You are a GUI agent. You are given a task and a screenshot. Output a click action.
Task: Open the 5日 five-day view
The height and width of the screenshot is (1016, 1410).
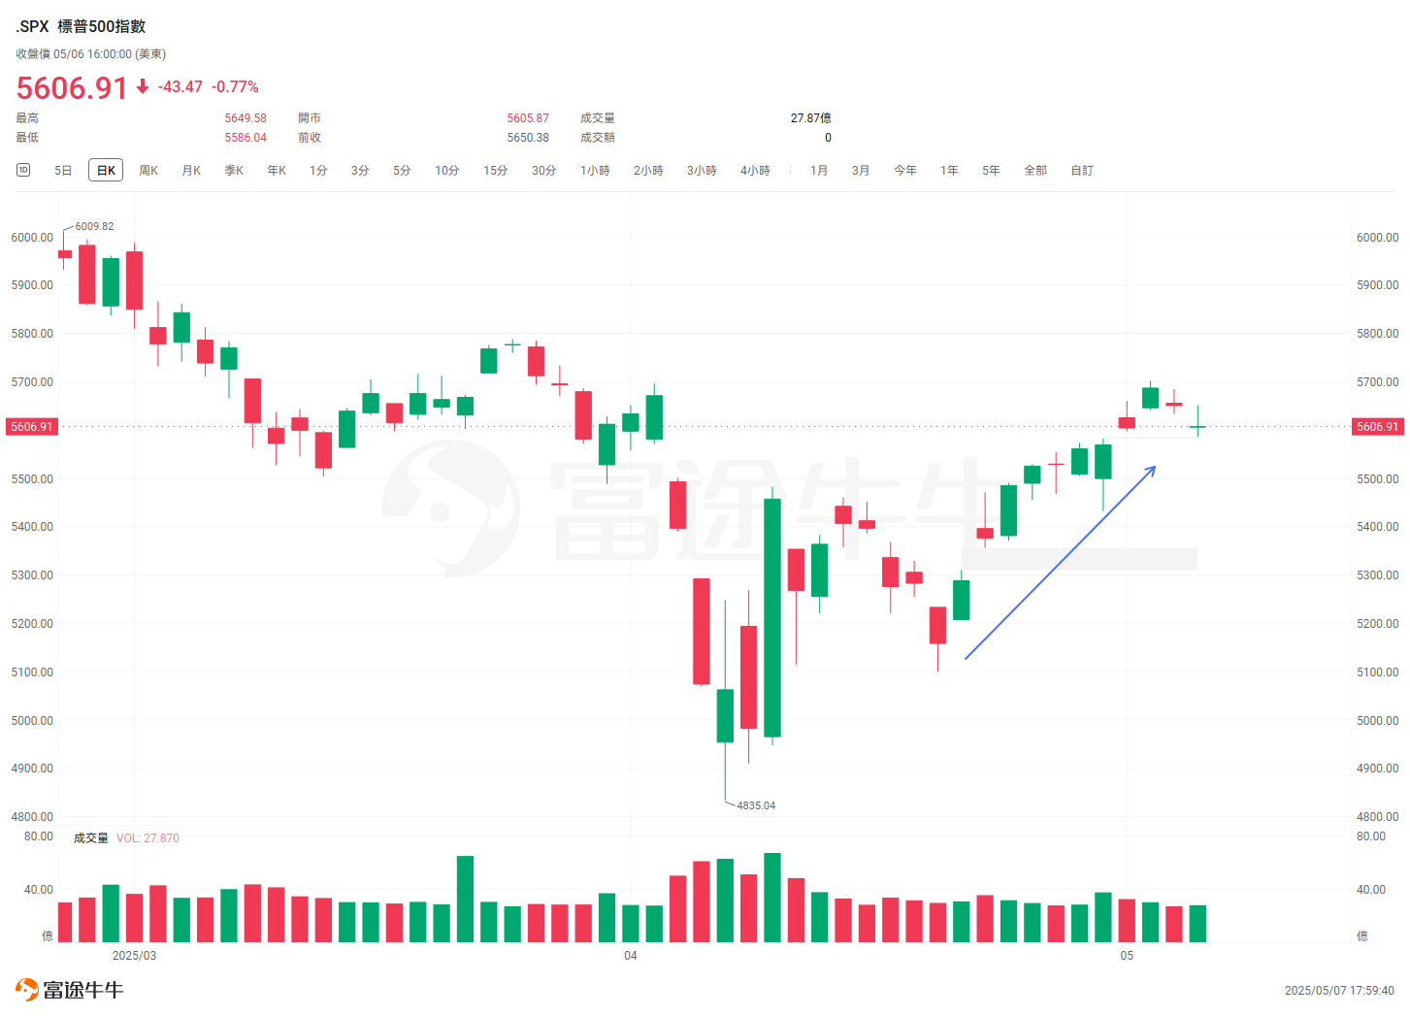[x=63, y=171]
